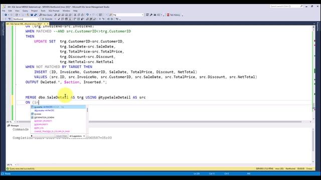Viewport: 321px width, 180px height.
Task: Click the Execute button
Action: click(x=47, y=19)
